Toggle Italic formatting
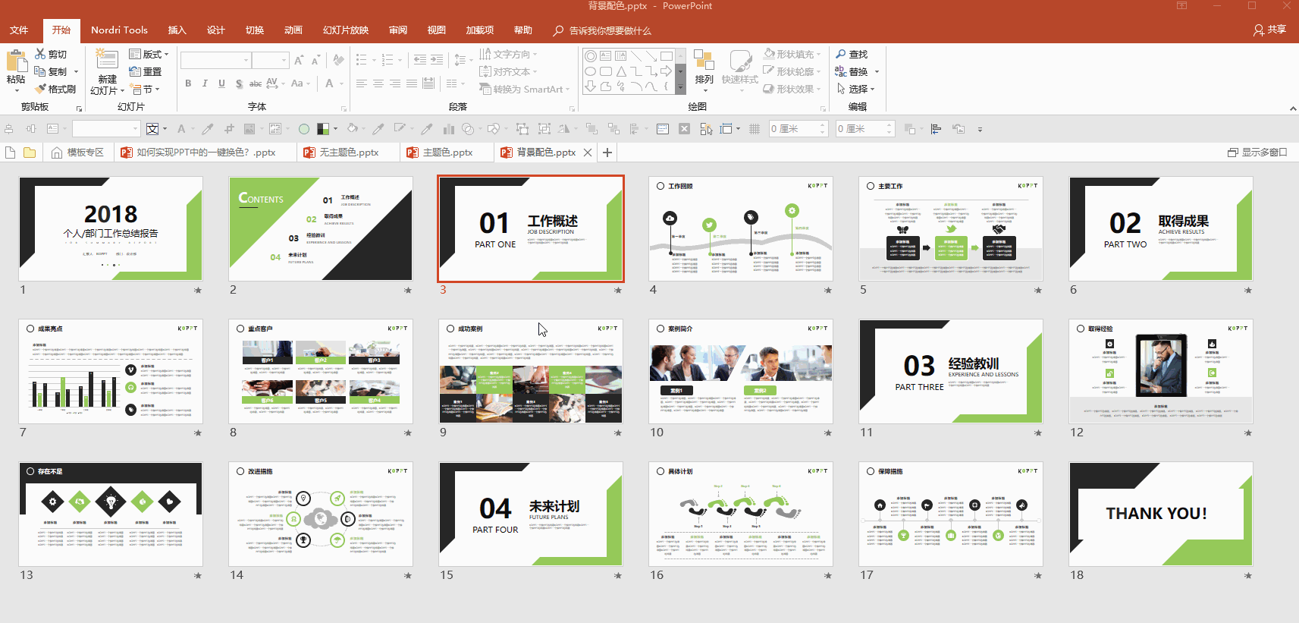This screenshot has width=1299, height=623. (x=205, y=83)
